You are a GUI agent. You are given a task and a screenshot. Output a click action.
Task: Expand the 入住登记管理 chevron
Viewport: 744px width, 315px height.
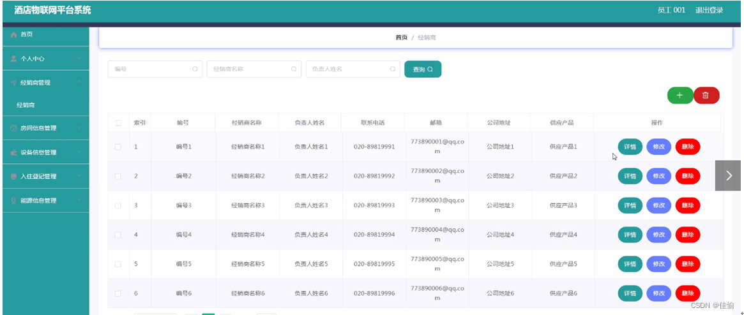[79, 176]
